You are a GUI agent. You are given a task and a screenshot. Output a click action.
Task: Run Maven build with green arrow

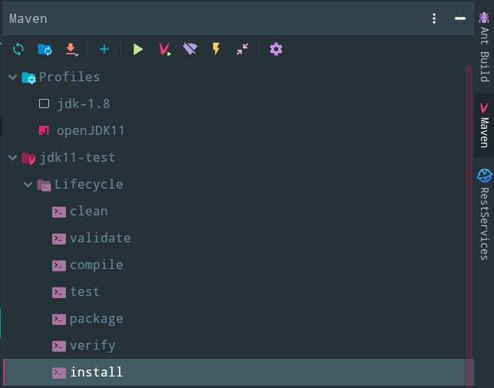point(137,49)
